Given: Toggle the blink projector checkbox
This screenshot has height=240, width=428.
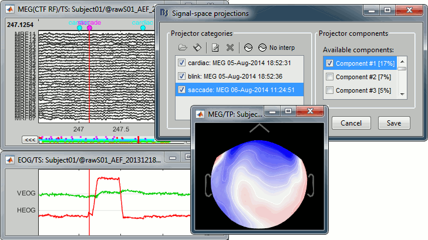Looking at the screenshot, I should click(x=182, y=76).
